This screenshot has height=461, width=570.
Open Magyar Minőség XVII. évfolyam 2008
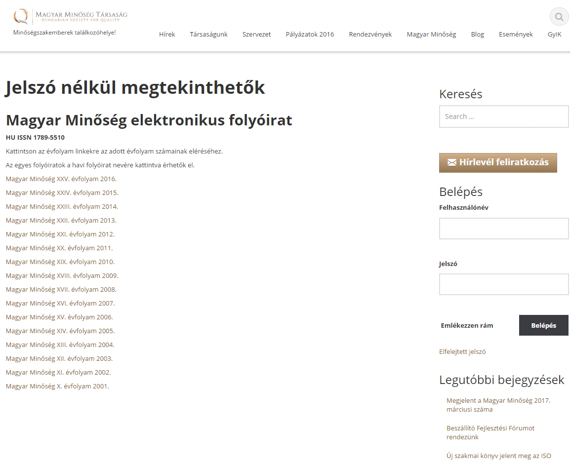coord(61,289)
